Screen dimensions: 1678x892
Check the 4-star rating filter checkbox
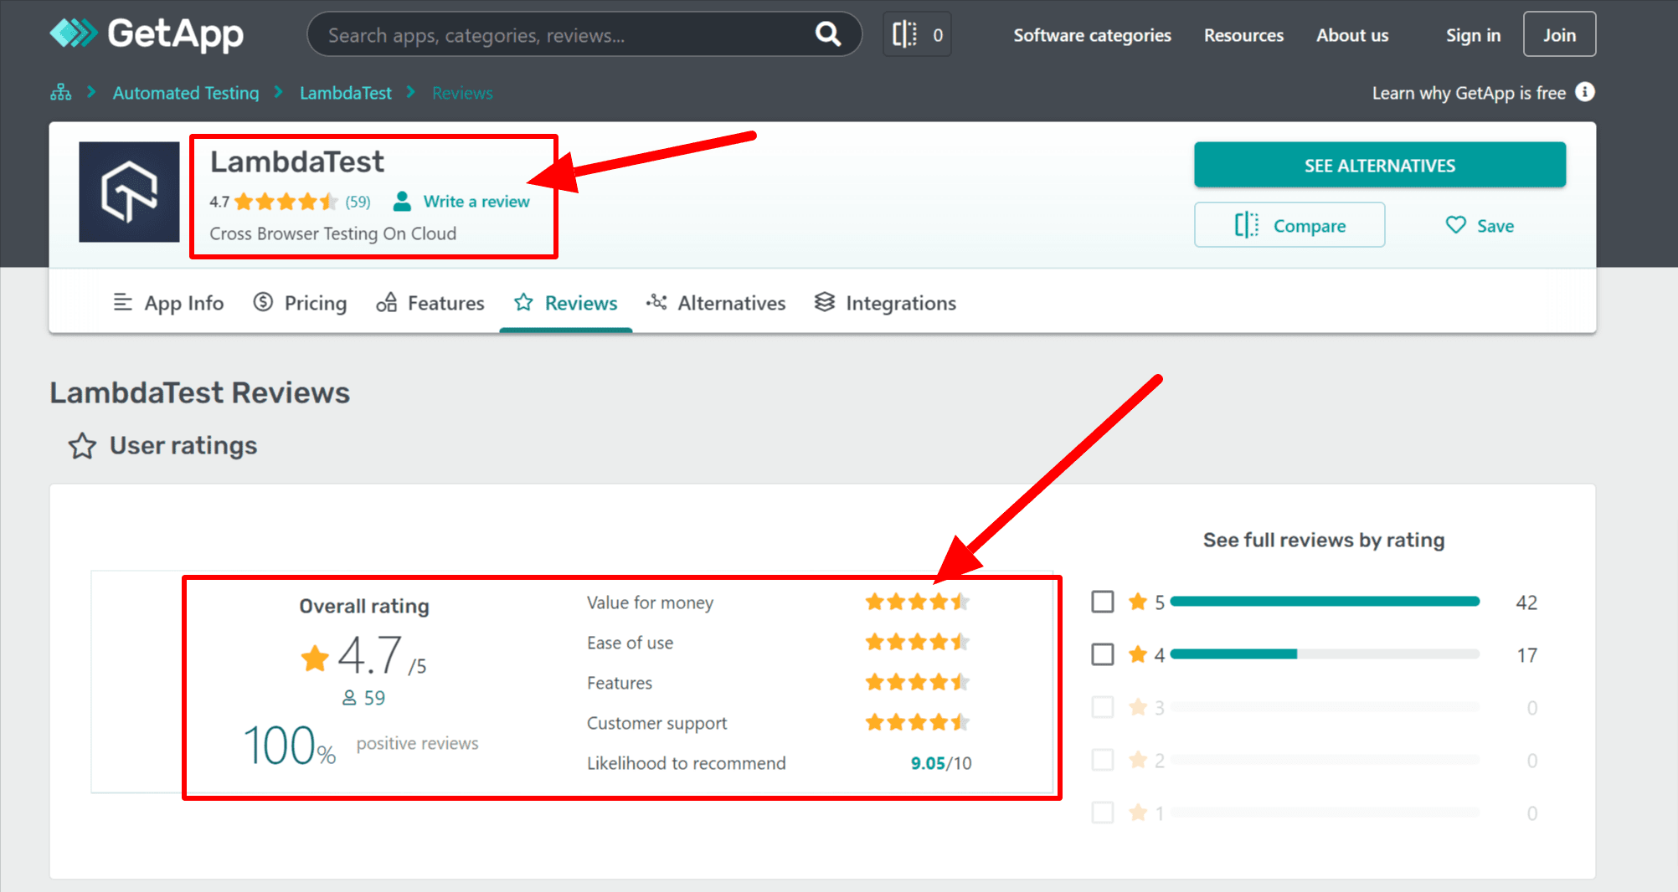[1103, 654]
